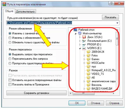Select the 'Вексель' folder name
The image size is (126, 109).
coord(97,85)
